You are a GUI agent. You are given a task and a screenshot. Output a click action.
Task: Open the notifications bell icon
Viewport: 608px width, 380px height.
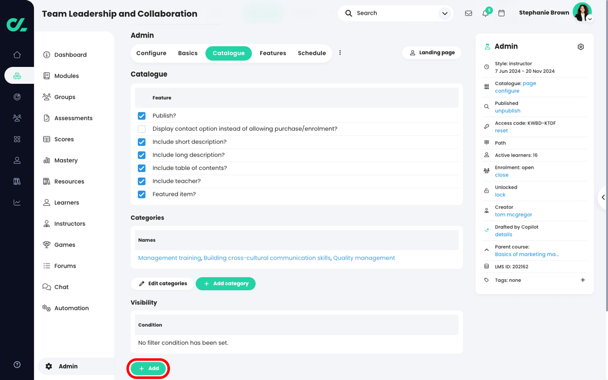pos(485,13)
